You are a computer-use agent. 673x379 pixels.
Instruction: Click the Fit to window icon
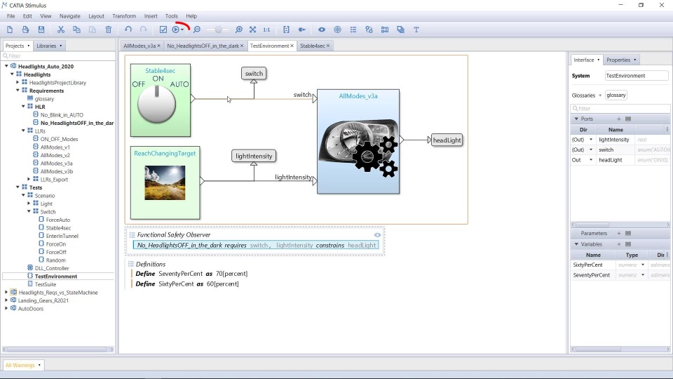coord(253,29)
